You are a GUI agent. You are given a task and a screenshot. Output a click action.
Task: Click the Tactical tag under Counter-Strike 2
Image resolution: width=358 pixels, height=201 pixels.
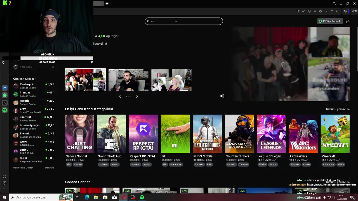point(243,164)
